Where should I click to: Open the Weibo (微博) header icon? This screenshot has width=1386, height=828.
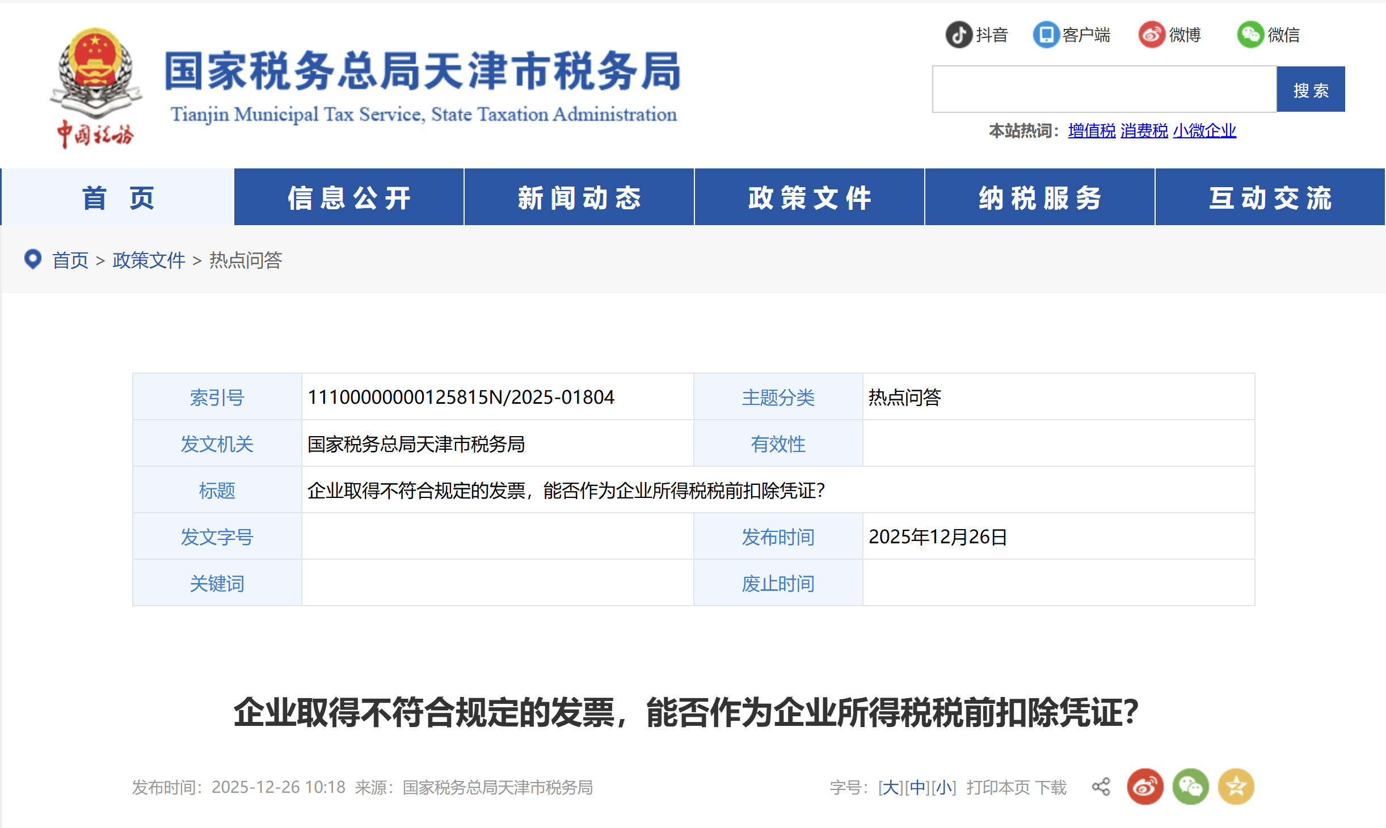tap(1152, 35)
